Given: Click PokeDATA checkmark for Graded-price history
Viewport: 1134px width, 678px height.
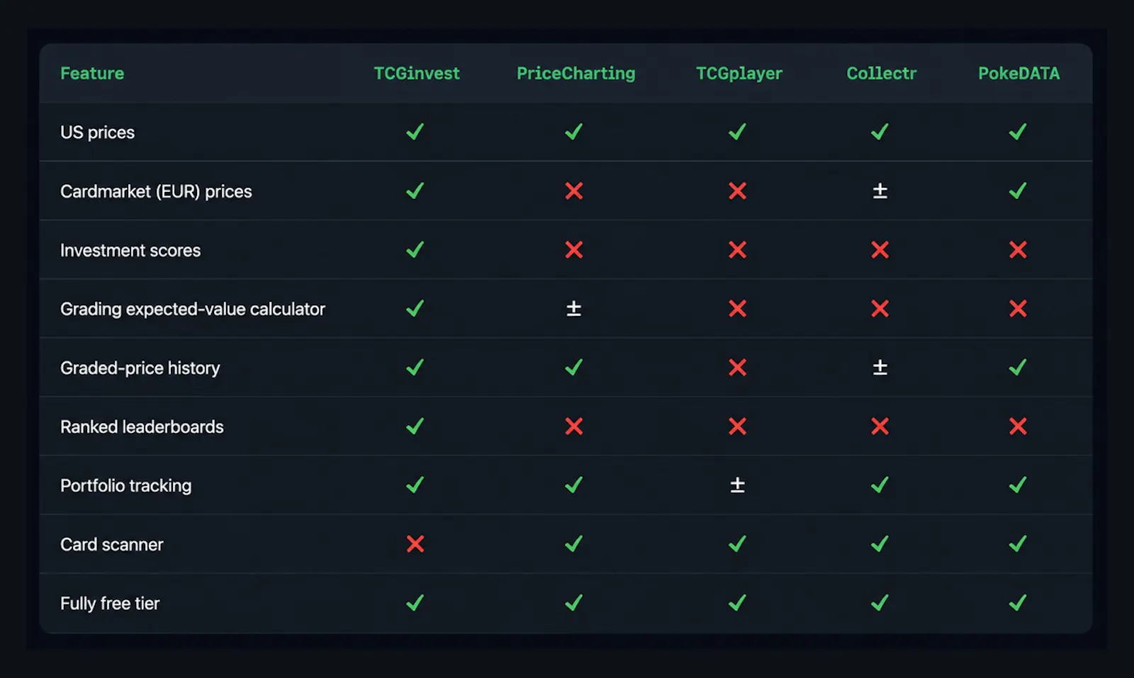Looking at the screenshot, I should point(1018,367).
